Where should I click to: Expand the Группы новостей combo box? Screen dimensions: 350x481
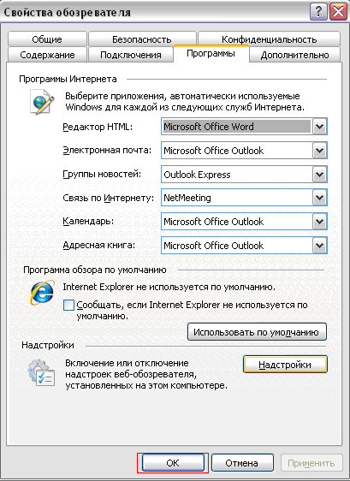click(320, 175)
